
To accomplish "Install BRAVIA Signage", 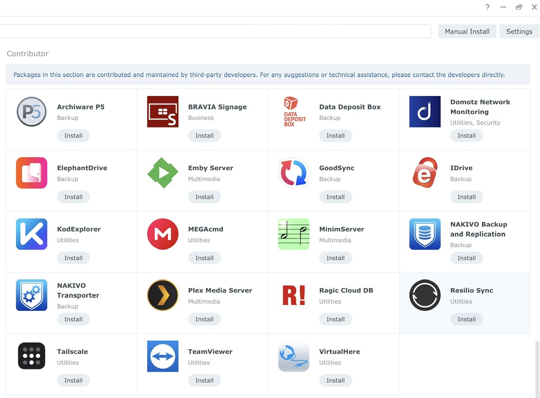I will [x=205, y=136].
